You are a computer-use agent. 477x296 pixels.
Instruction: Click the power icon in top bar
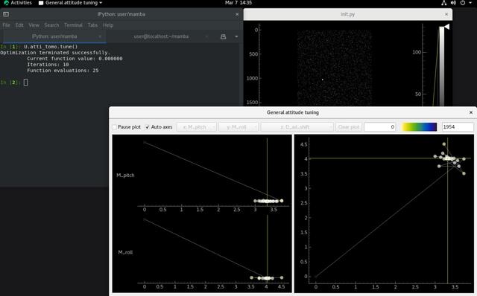(x=463, y=3)
